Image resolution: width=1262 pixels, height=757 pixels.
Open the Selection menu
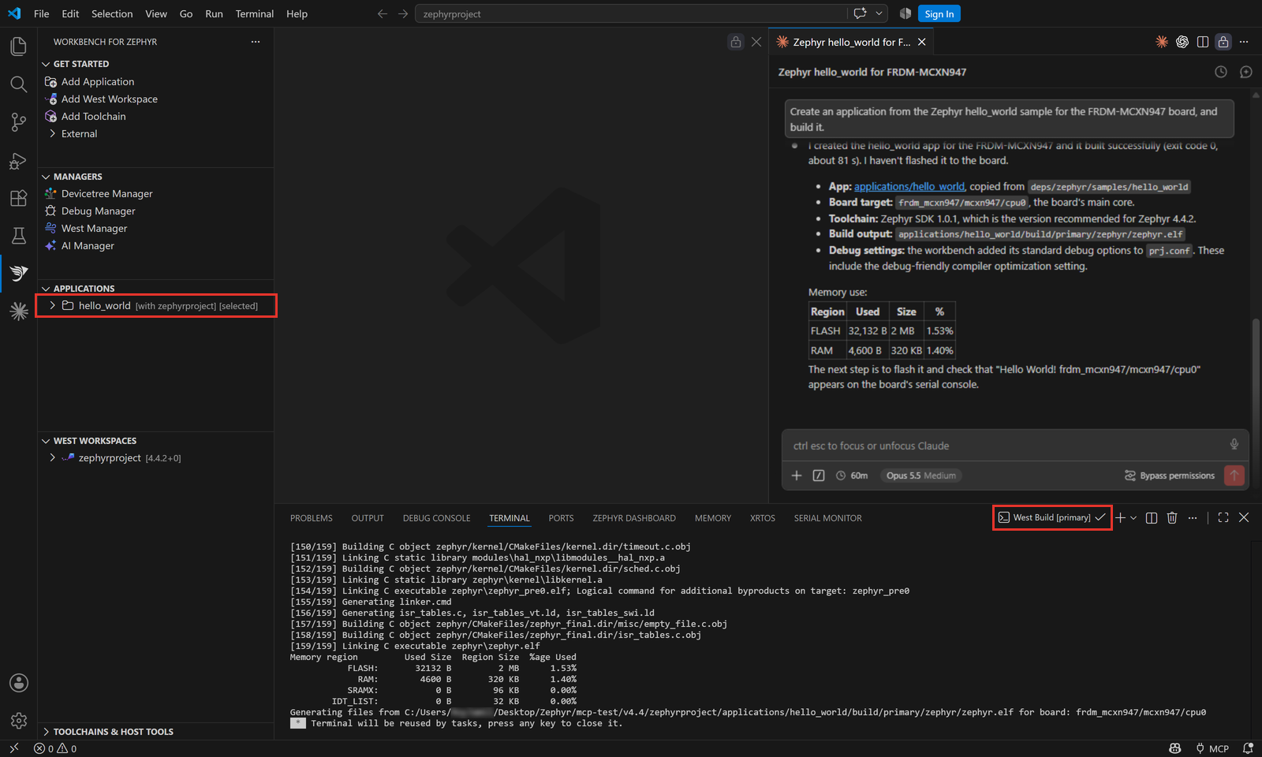coord(112,13)
